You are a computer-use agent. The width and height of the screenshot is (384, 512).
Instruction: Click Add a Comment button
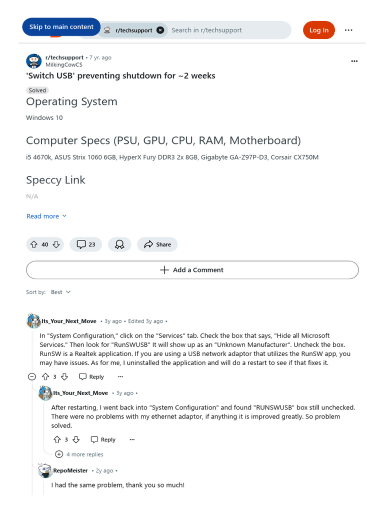(192, 270)
